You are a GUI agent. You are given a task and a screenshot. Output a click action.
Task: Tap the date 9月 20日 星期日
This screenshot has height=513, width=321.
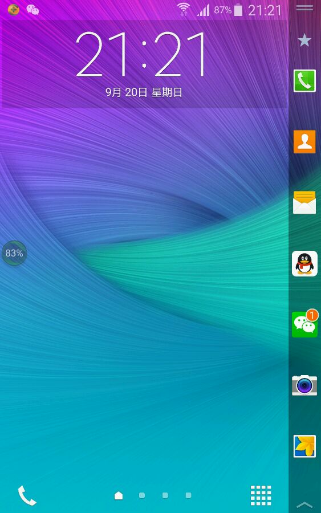click(144, 92)
